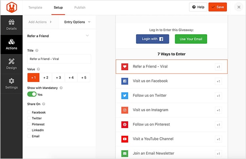Screen dimensions: 246x159
Task: Select entry value +2
Action: [x=46, y=78]
